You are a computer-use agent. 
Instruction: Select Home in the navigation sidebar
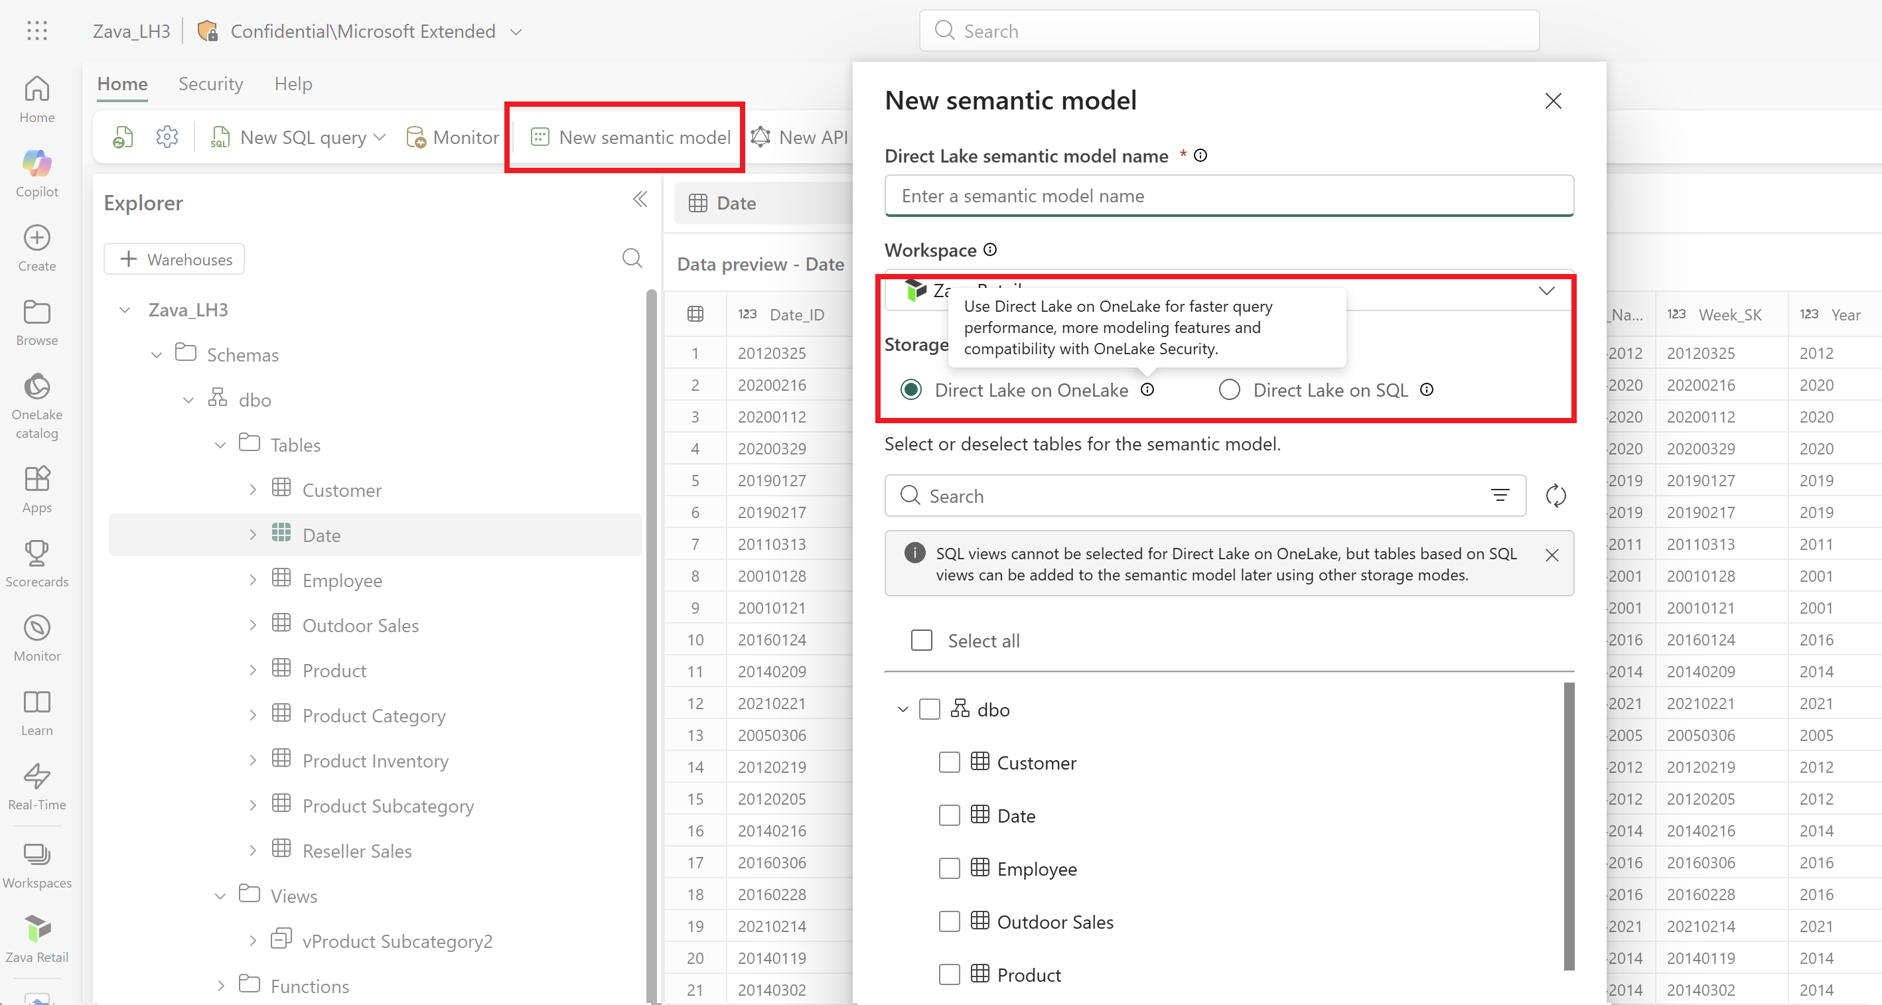[x=36, y=99]
